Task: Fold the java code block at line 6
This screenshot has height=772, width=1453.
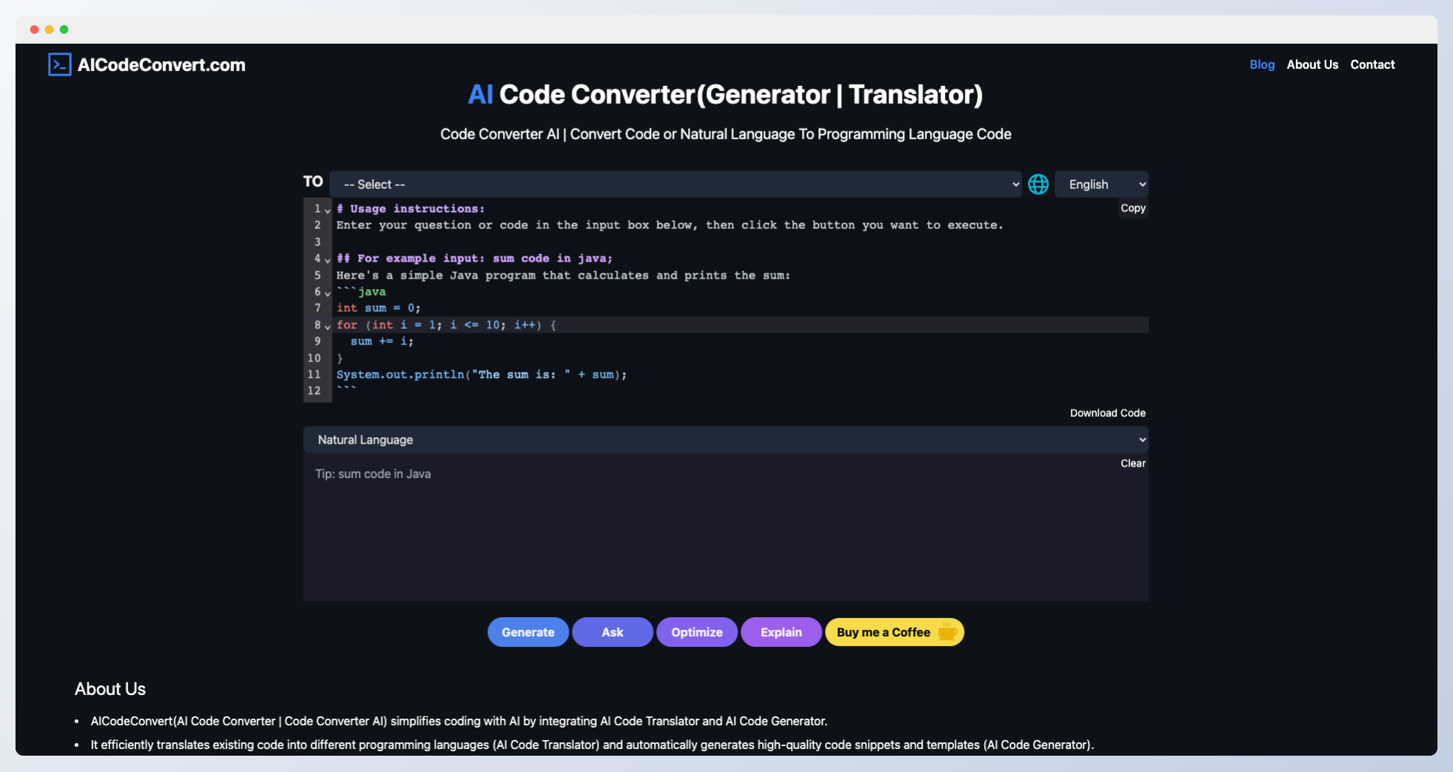Action: pos(327,293)
